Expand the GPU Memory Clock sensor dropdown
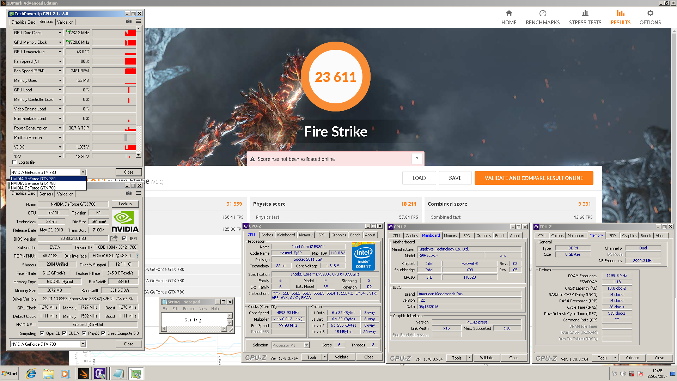Viewport: 677px width, 381px height. 60,42
